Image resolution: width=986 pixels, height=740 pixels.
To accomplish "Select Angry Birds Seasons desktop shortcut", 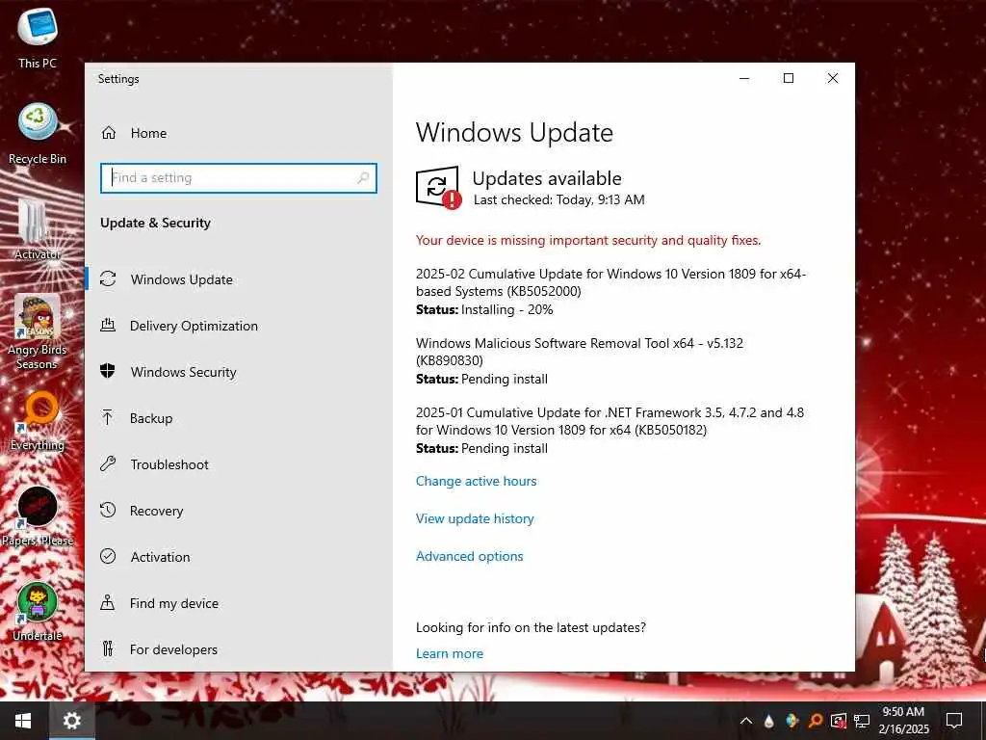I will (x=38, y=332).
